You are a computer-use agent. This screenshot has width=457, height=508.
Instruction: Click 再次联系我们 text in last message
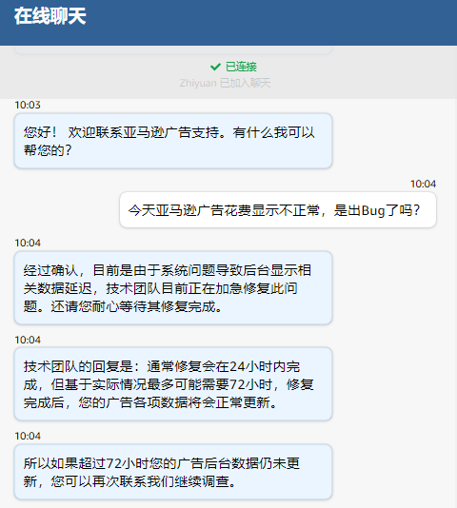[x=133, y=481]
